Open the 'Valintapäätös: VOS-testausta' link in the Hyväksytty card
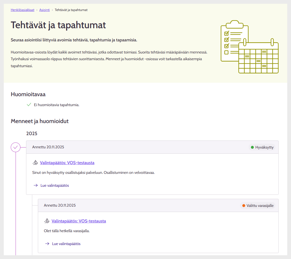 (x=67, y=163)
